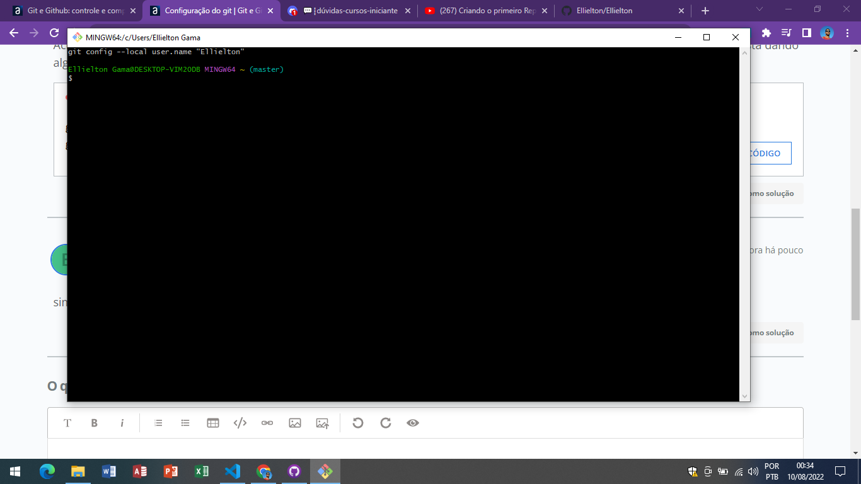Open the tab search dropdown arrow
The image size is (861, 484).
[759, 9]
